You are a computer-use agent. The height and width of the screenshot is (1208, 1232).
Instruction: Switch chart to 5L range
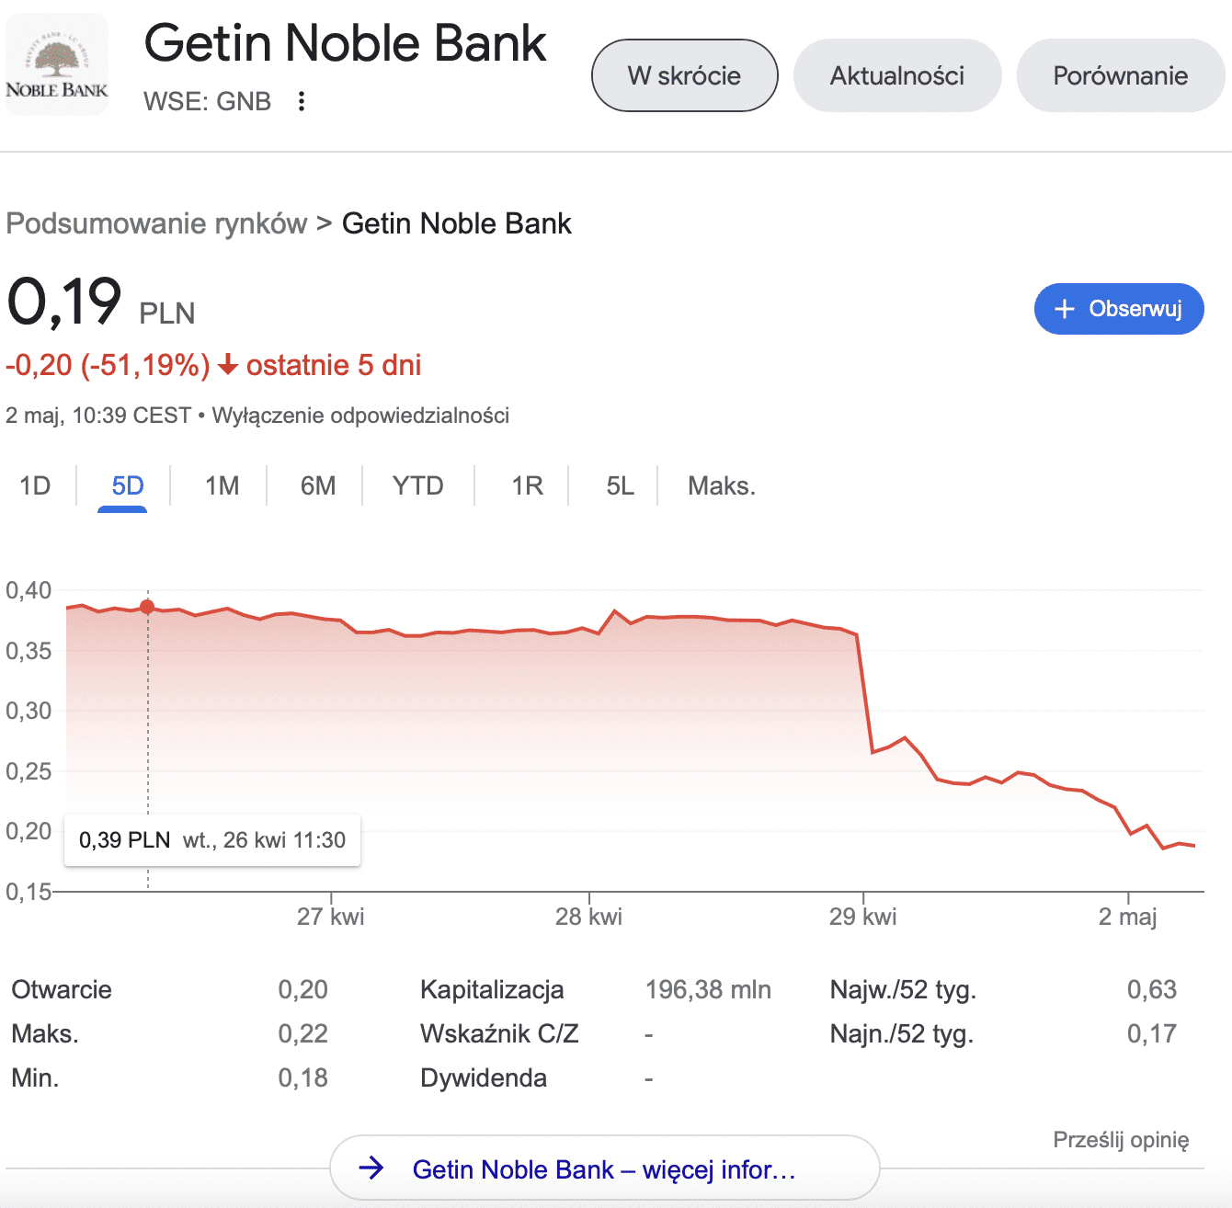[620, 485]
